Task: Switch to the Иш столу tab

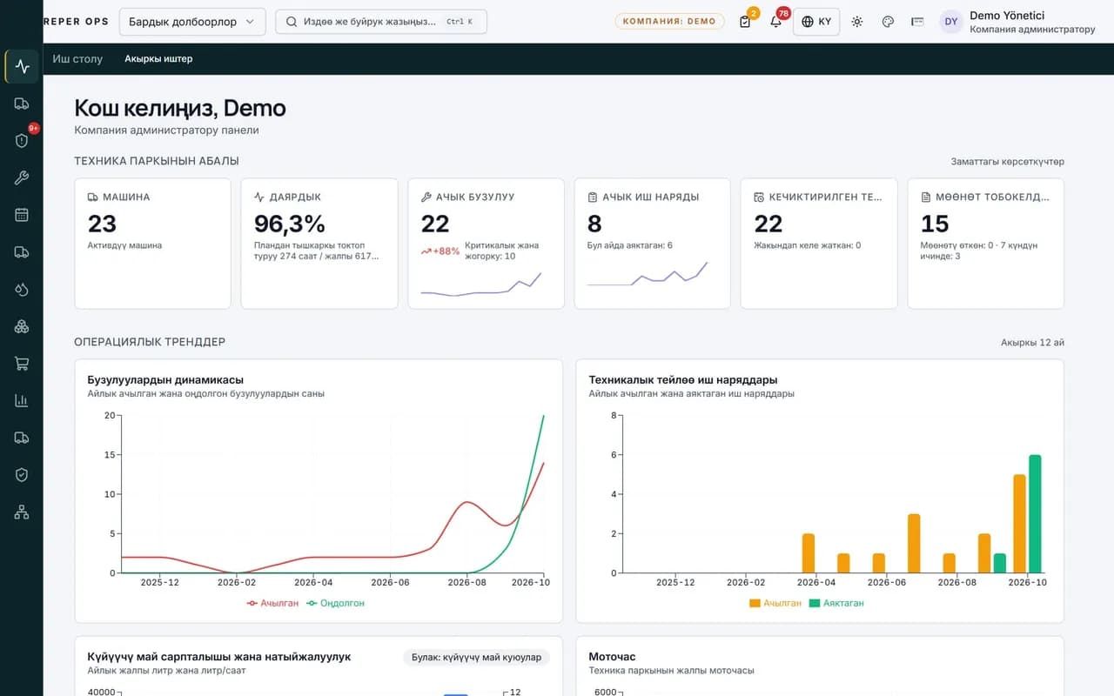Action: (x=77, y=59)
